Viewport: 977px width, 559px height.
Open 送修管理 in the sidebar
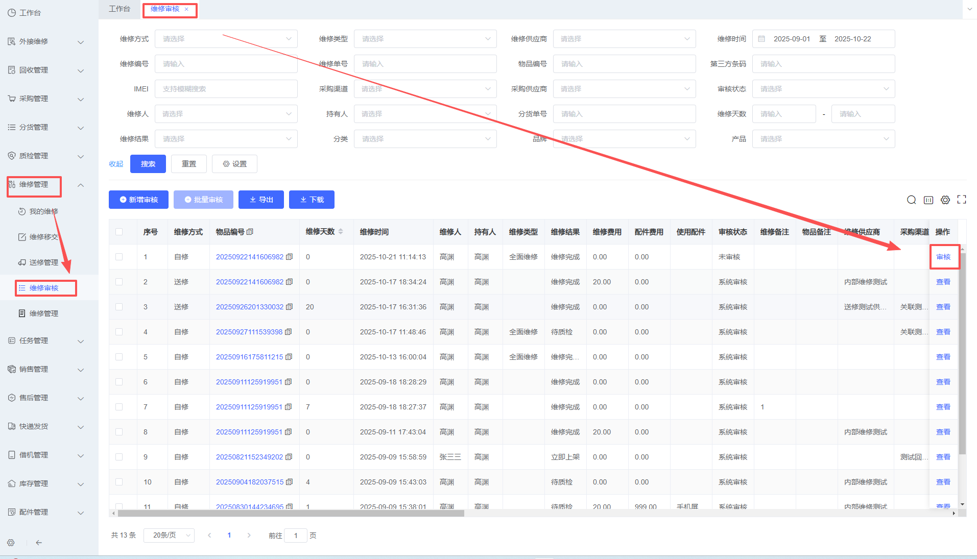point(43,262)
